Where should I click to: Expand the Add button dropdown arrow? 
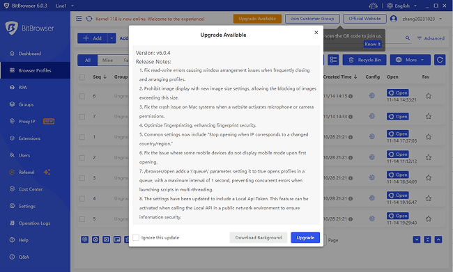(x=112, y=38)
